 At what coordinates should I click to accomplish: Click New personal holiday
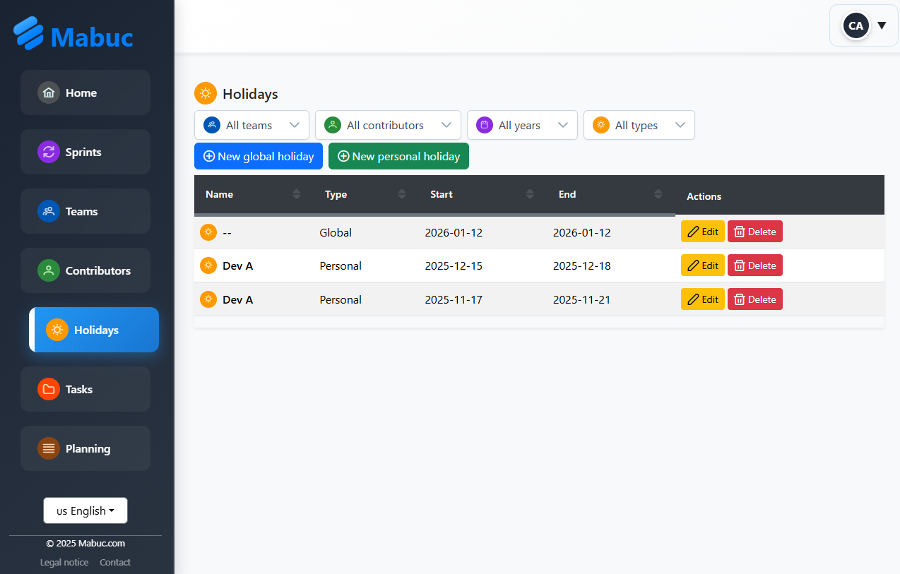398,156
